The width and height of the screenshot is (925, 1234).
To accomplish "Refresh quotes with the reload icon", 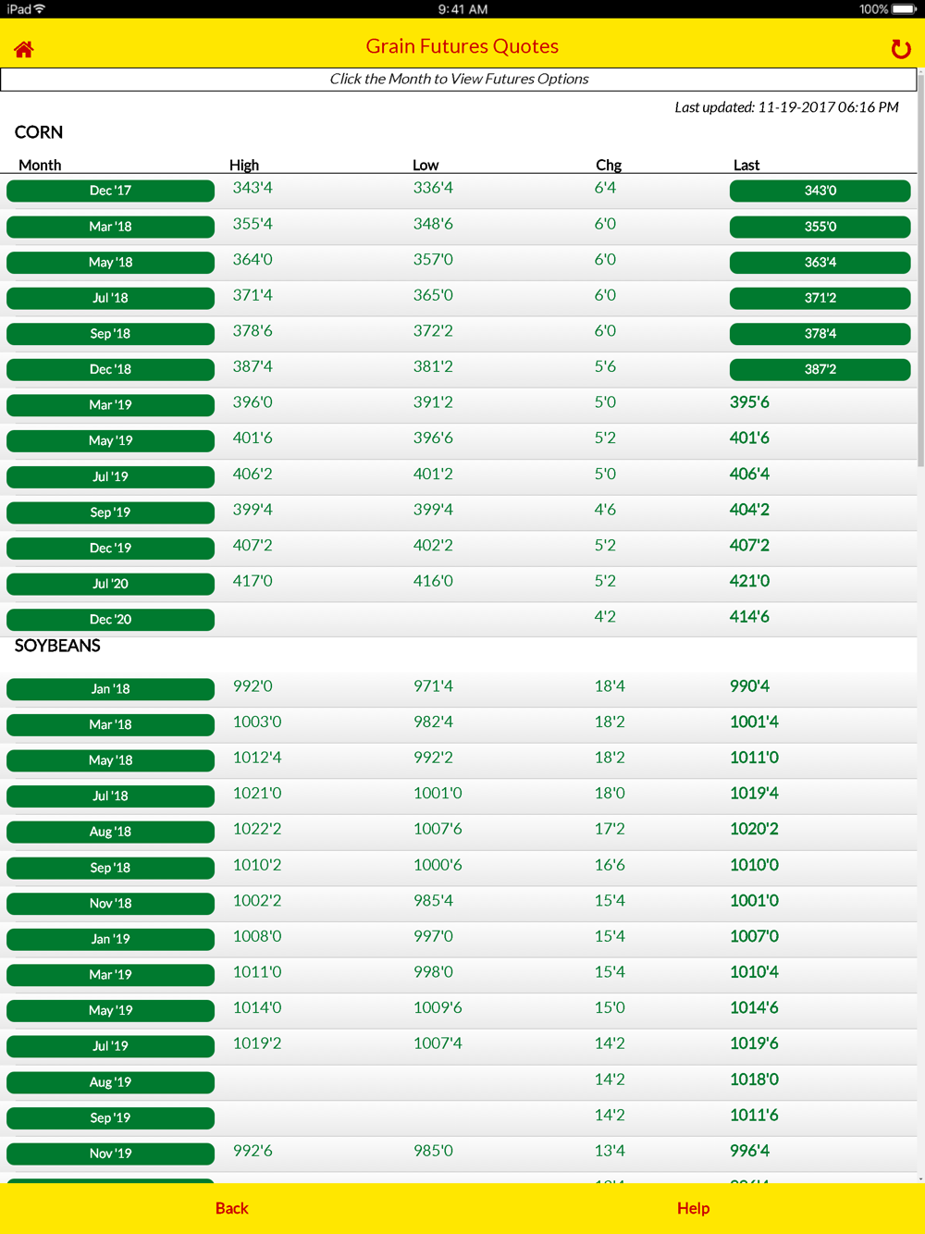I will (900, 49).
